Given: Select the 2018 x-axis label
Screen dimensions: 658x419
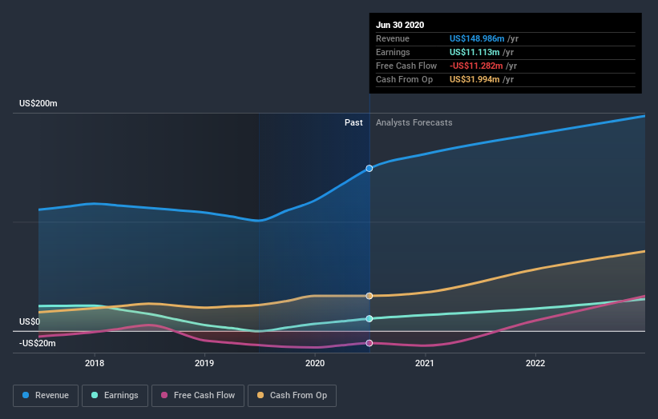Looking at the screenshot, I should click(95, 363).
